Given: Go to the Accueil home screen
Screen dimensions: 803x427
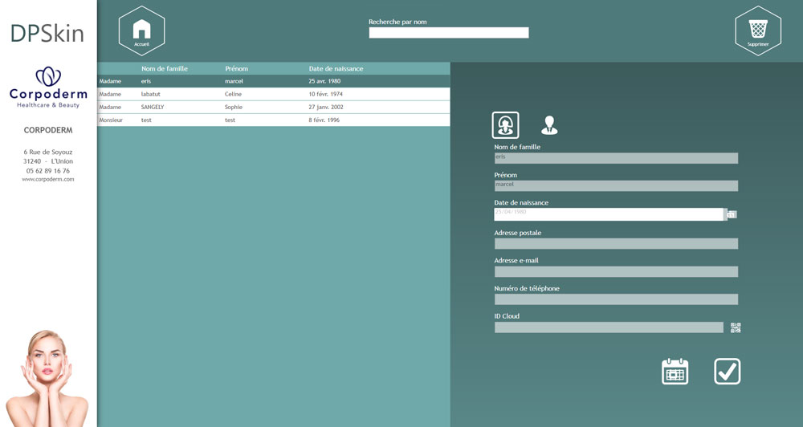Looking at the screenshot, I should [141, 31].
